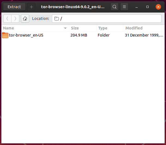
Task: Sort by Modified column header
Action: 144,28
